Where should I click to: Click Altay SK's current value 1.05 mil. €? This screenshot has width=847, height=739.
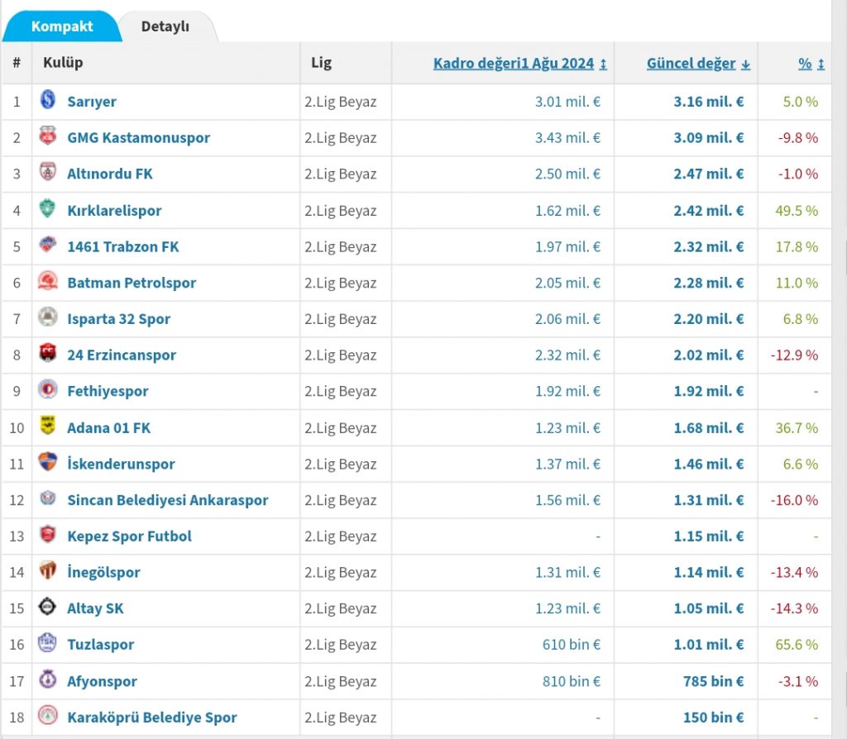pyautogui.click(x=708, y=609)
